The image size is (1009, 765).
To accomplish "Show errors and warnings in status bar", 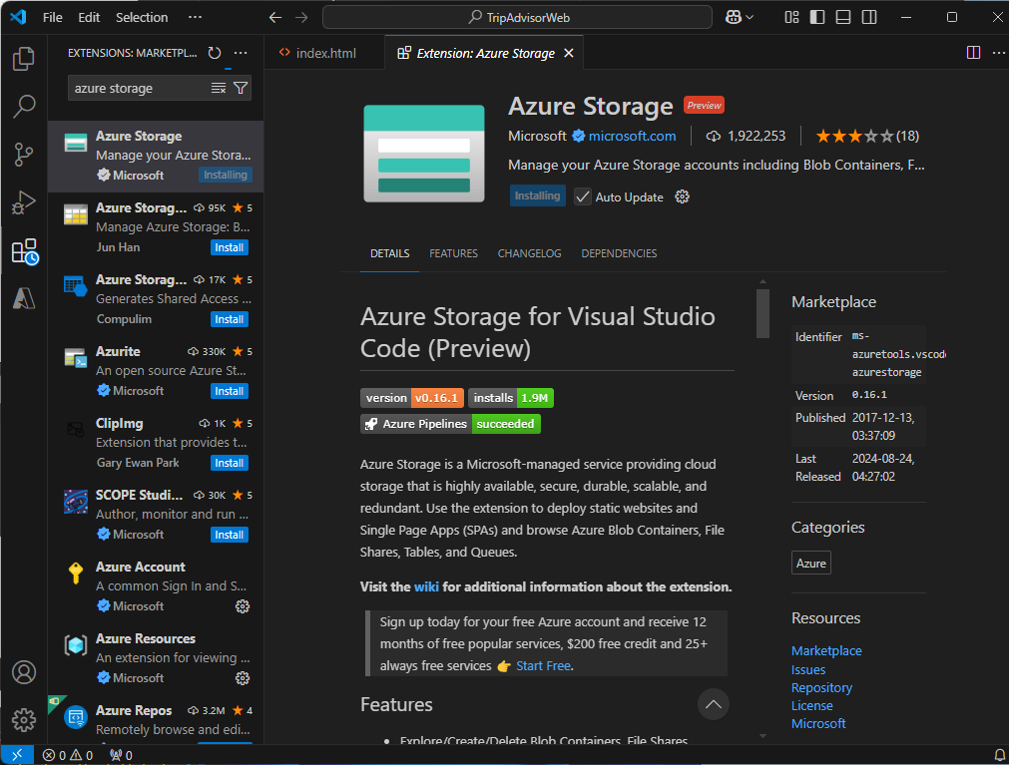I will 68,755.
